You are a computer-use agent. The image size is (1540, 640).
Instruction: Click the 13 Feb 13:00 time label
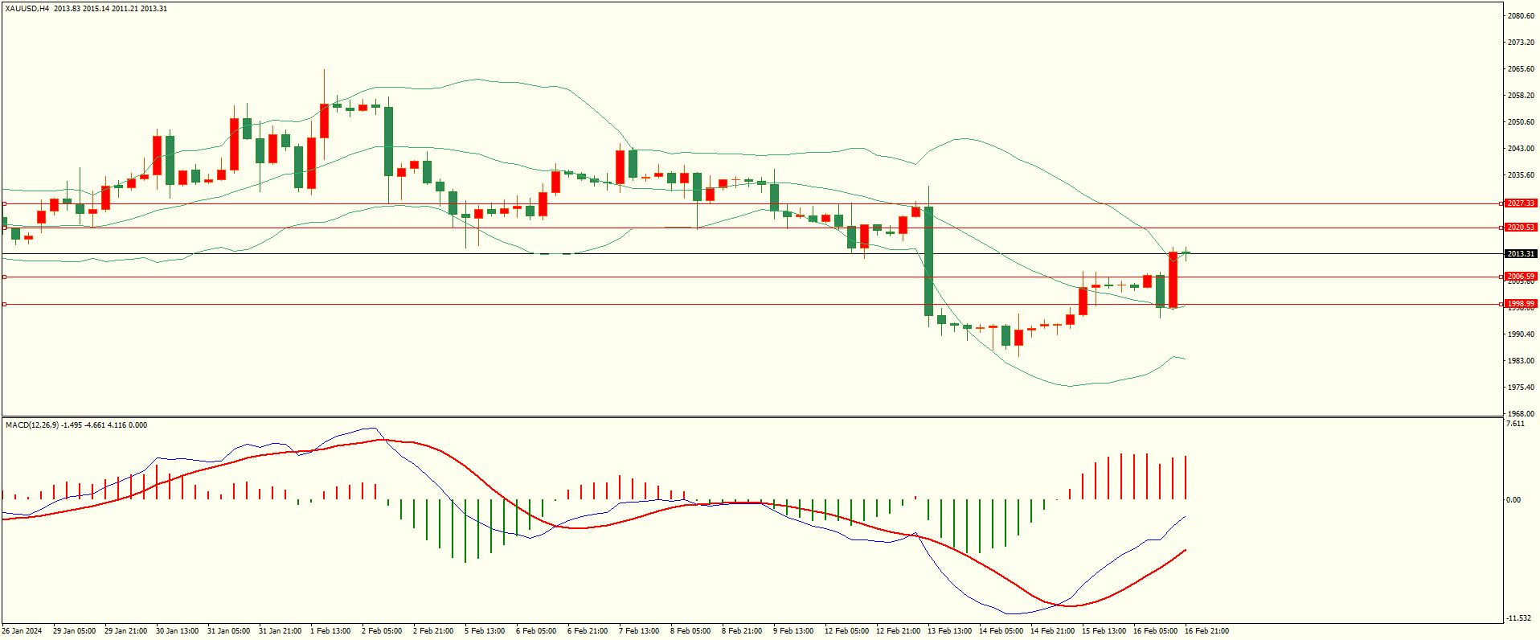coord(949,631)
